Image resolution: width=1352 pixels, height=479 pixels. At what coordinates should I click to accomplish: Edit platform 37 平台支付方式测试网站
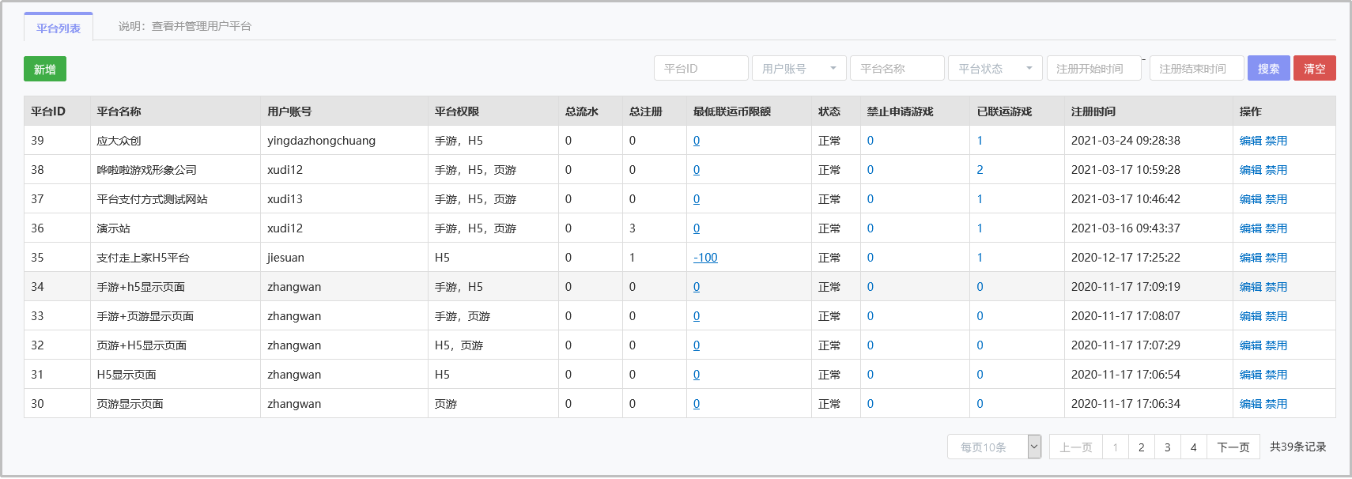(x=1250, y=199)
